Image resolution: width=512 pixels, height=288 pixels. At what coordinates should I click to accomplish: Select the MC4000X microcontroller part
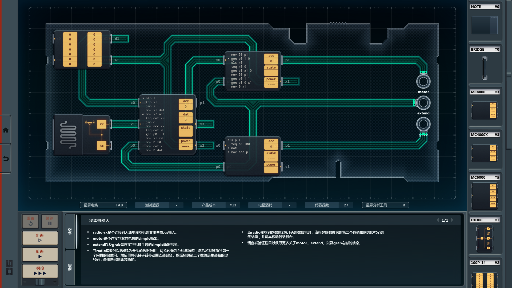click(x=485, y=153)
